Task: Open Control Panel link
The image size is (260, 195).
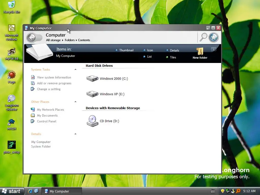Action: pyautogui.click(x=47, y=121)
